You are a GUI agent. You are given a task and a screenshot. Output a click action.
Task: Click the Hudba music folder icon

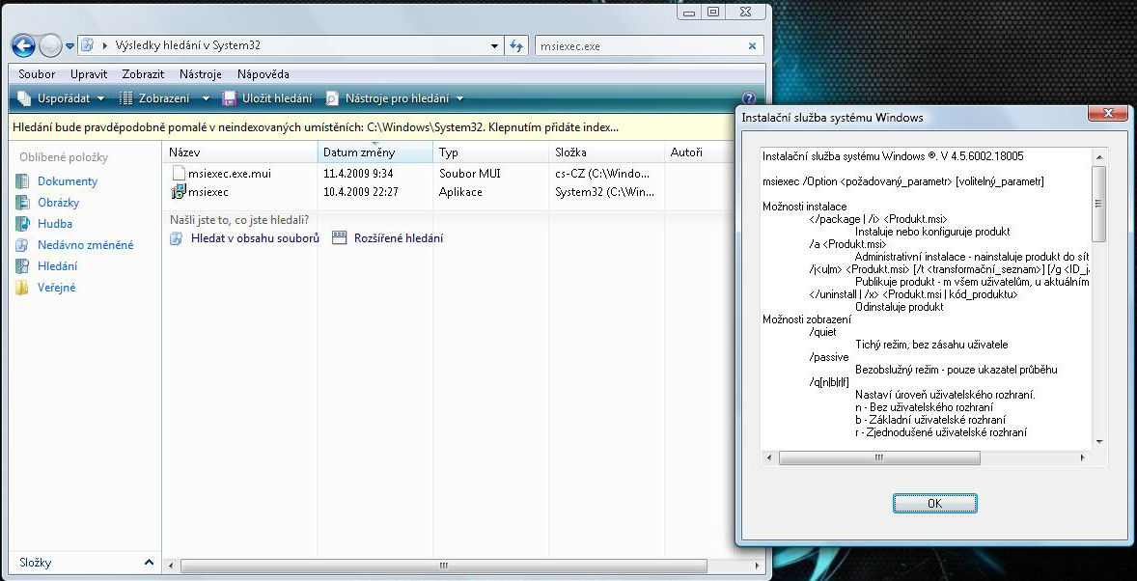[x=22, y=223]
